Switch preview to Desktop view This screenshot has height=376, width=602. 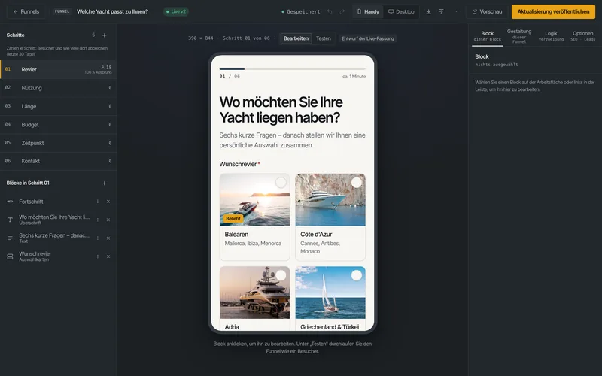click(x=401, y=11)
